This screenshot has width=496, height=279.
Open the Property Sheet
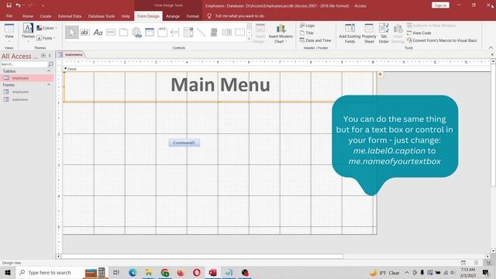369,34
